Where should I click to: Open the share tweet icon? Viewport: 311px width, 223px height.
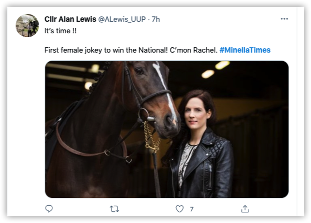coord(245,209)
